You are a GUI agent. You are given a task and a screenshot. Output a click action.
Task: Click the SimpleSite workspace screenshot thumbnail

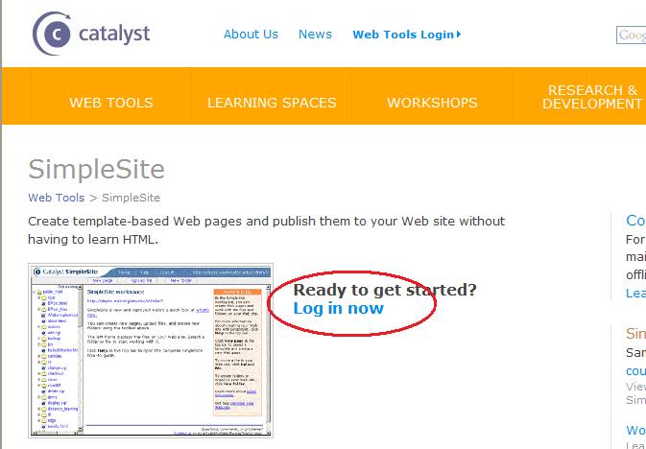151,350
